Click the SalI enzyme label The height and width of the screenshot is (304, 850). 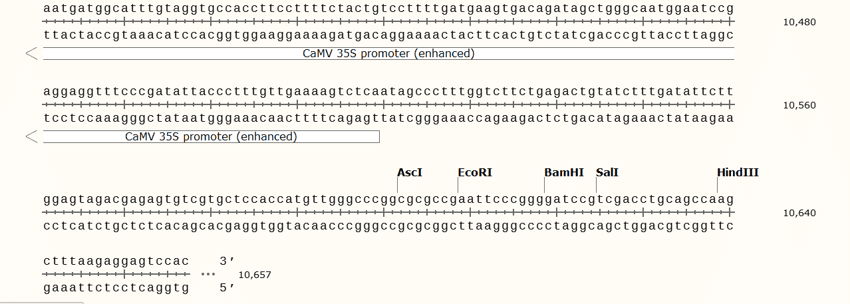pos(607,173)
